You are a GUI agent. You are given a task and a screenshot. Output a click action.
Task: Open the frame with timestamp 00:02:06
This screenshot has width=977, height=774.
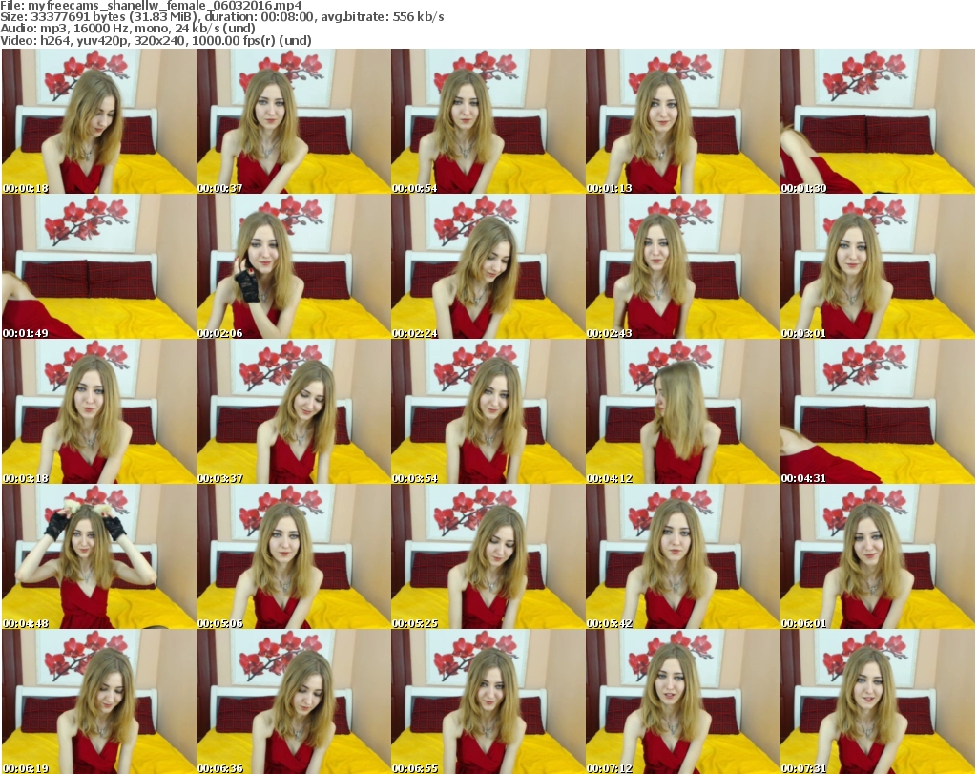(x=293, y=266)
